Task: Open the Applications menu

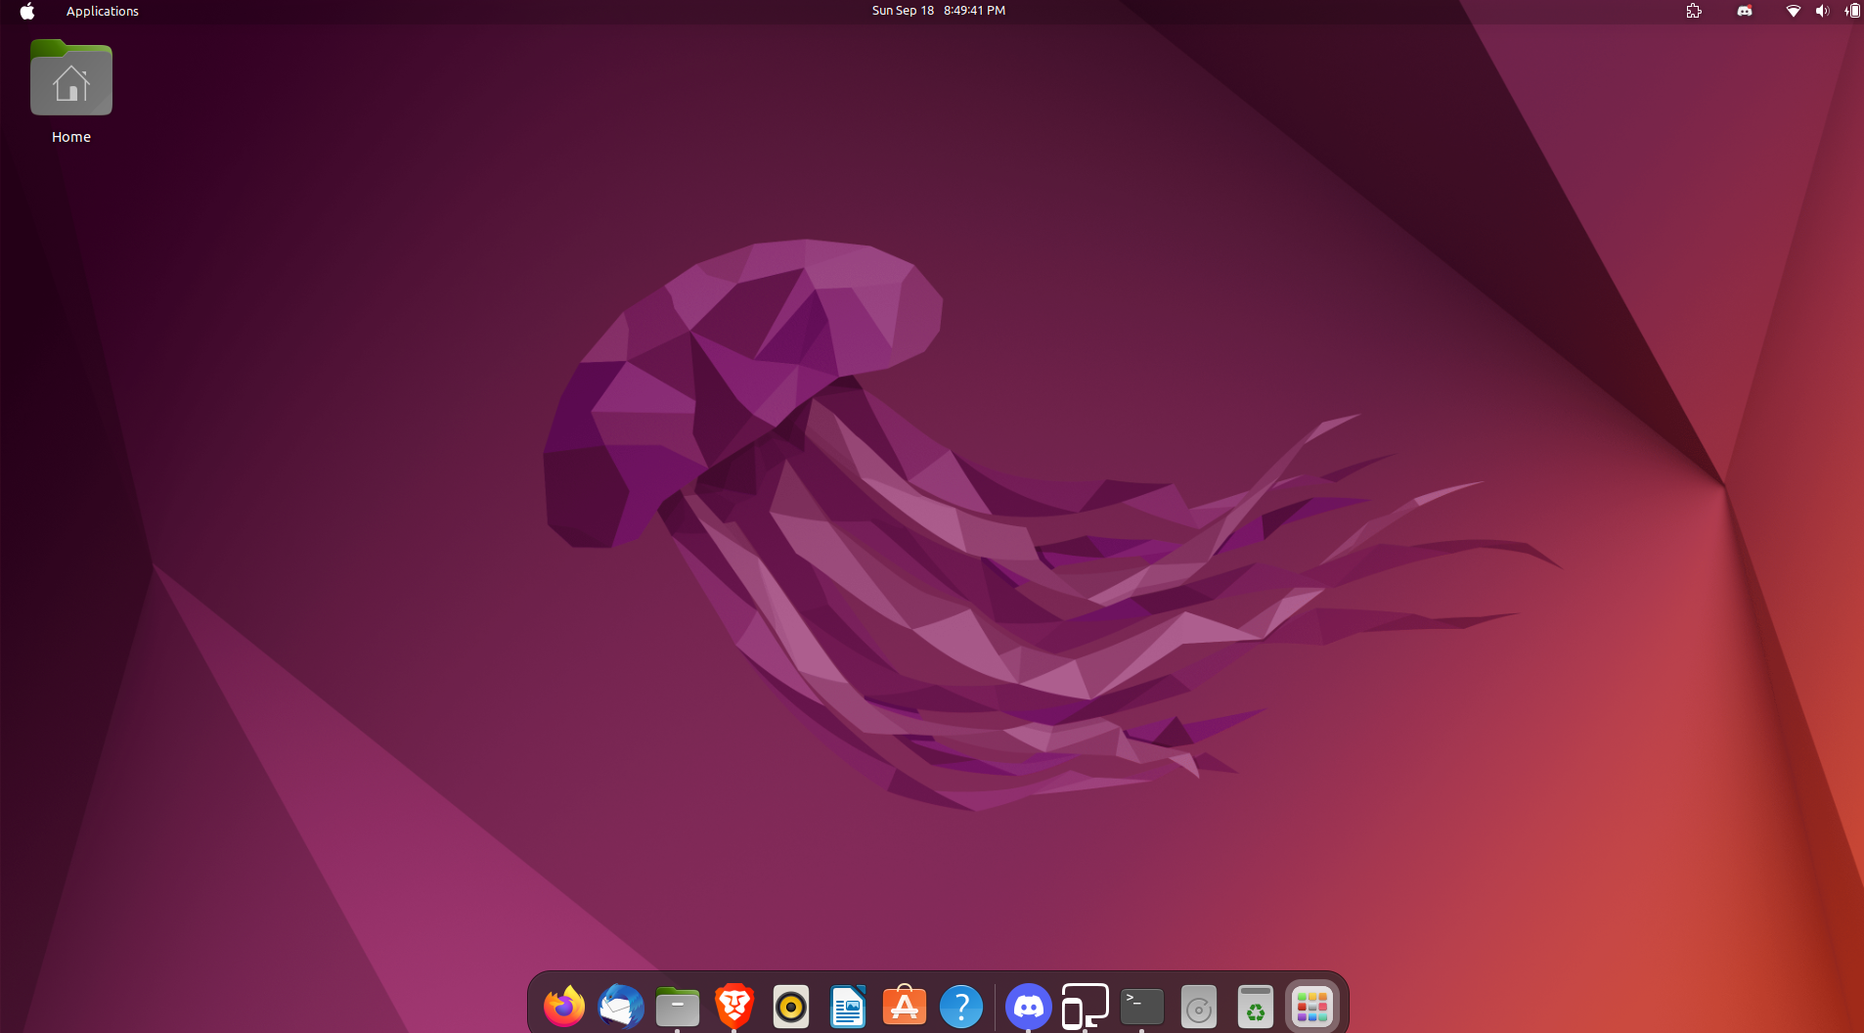Action: [x=102, y=11]
